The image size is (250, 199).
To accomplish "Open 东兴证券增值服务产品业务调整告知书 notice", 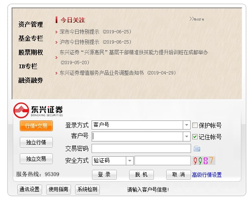I will pyautogui.click(x=118, y=73).
